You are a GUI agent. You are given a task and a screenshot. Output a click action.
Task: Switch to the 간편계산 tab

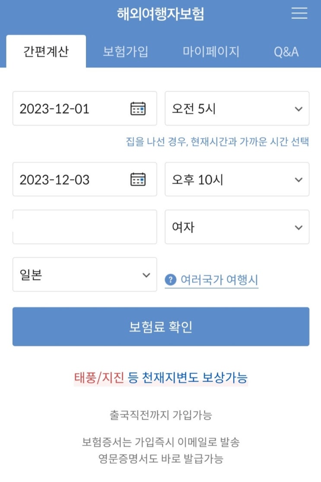pos(46,52)
